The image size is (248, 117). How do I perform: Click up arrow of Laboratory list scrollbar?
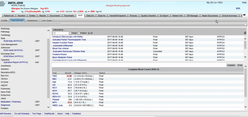tap(245, 39)
